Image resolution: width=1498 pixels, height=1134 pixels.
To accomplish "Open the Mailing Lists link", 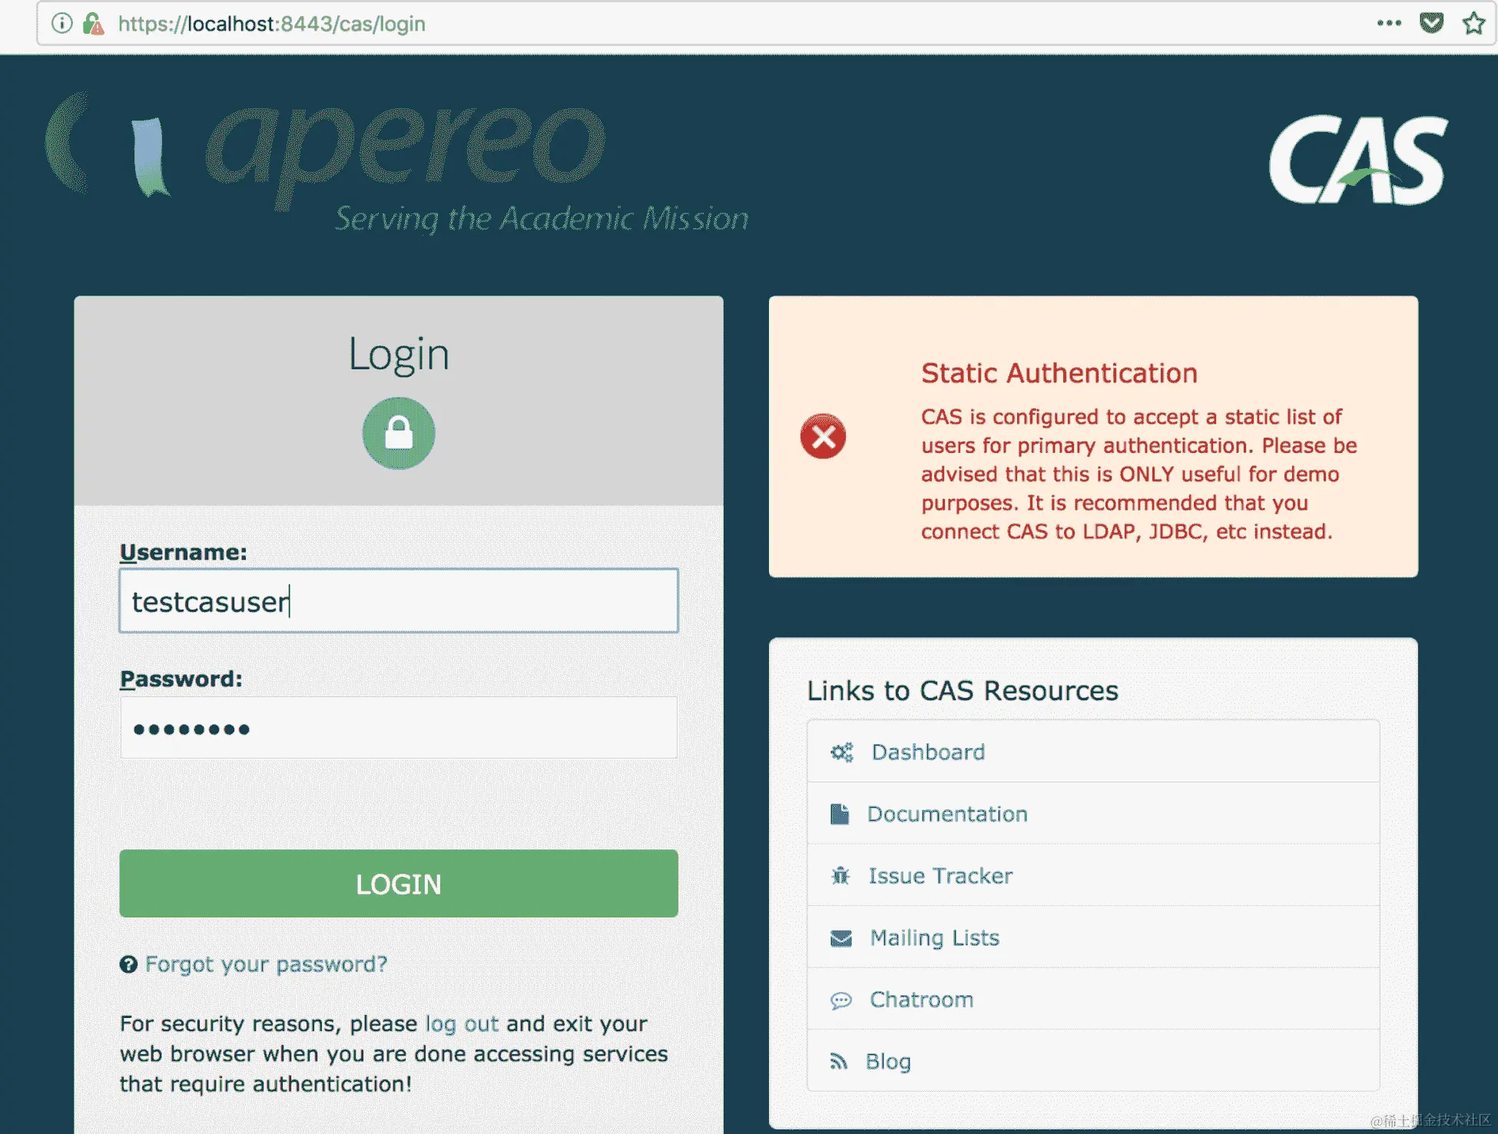I will click(934, 938).
